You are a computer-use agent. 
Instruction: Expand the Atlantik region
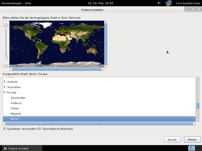5,82
